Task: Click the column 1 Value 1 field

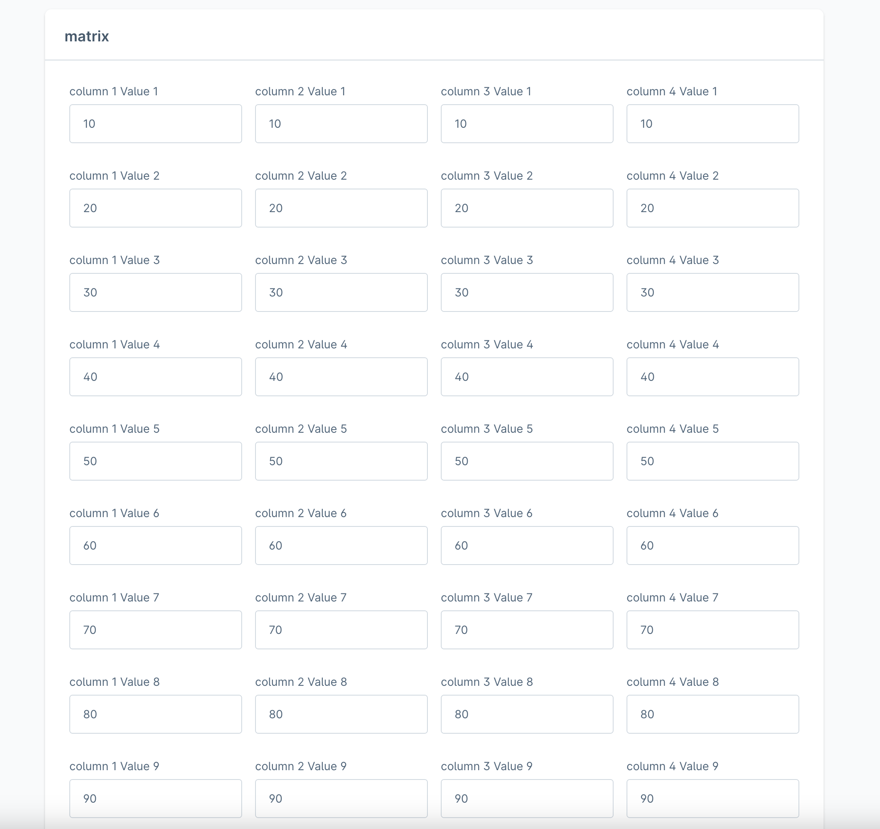Action: (155, 123)
